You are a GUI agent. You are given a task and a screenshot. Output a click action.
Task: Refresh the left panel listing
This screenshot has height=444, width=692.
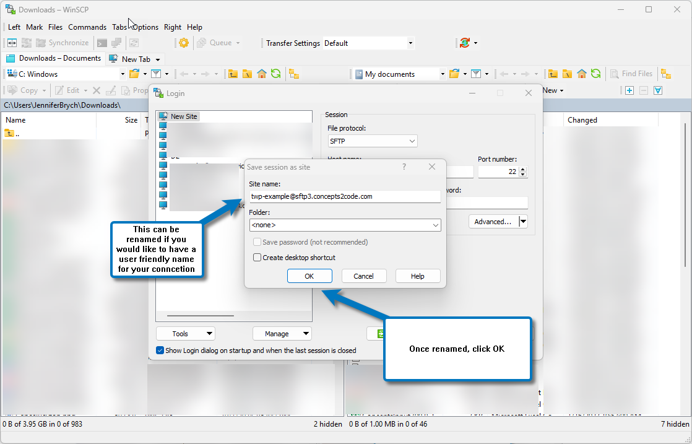coord(276,74)
